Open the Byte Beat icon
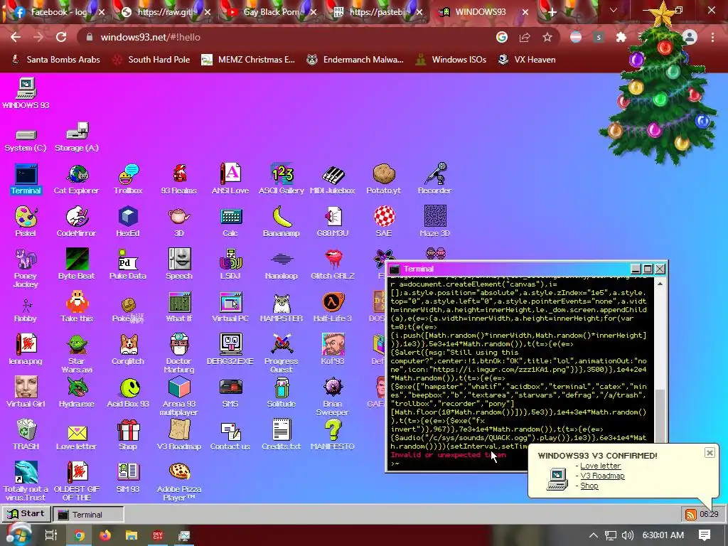 point(77,264)
